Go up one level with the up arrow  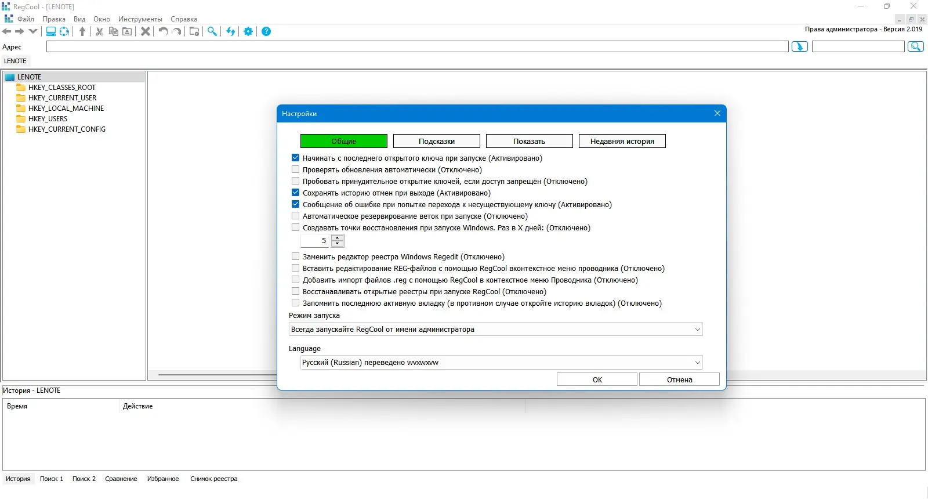82,31
